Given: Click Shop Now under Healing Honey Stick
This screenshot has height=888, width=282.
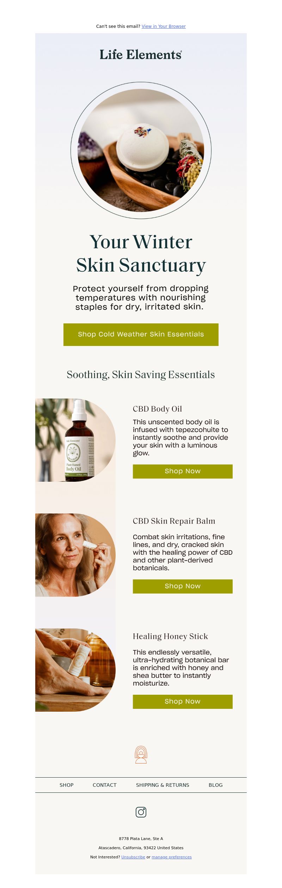Looking at the screenshot, I should 183,701.
